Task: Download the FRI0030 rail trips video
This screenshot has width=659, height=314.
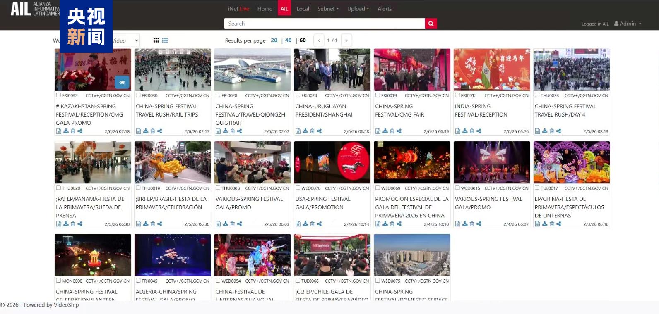Action: (x=146, y=131)
